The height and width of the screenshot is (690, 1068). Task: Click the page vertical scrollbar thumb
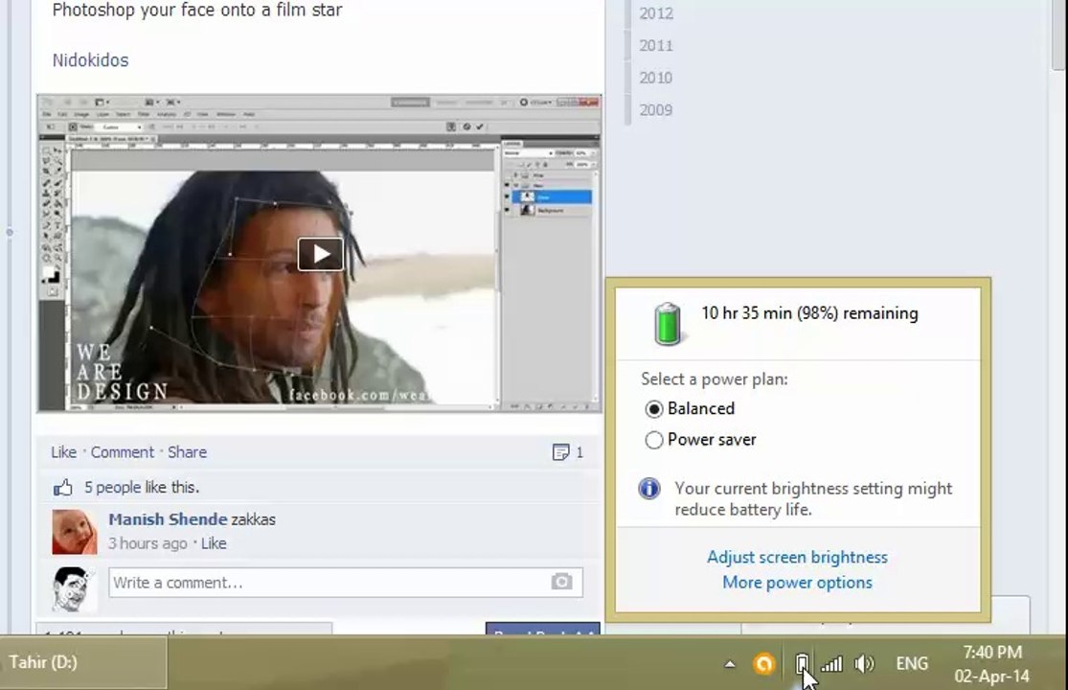(x=1058, y=34)
